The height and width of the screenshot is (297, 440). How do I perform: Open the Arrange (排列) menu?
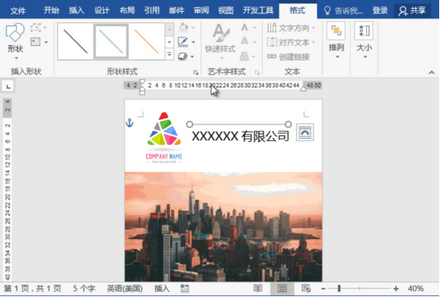[336, 40]
